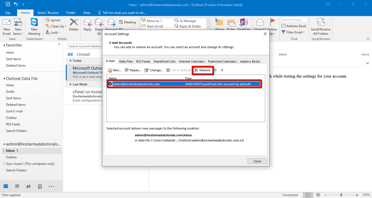Start a New Meeting via TeamViewer icon
Image resolution: width=372 pixels, height=198 pixels.
point(34,22)
